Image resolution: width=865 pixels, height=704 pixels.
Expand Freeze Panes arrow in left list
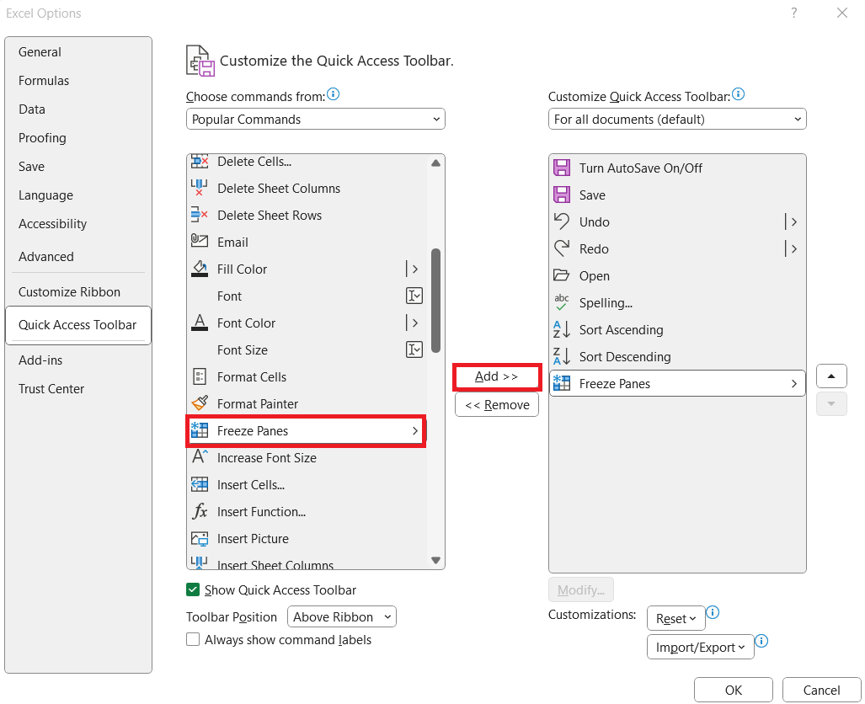[415, 431]
